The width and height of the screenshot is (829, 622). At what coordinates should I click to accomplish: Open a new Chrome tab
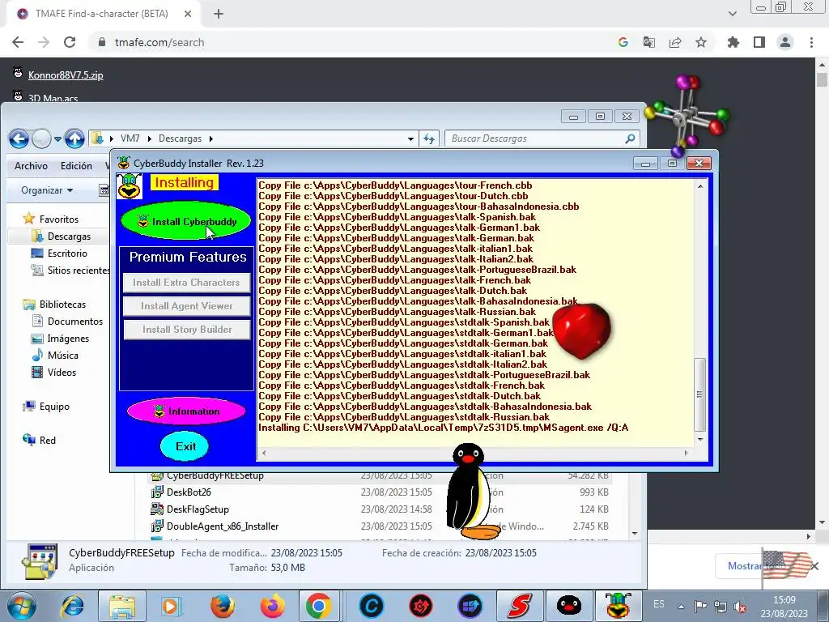[219, 14]
